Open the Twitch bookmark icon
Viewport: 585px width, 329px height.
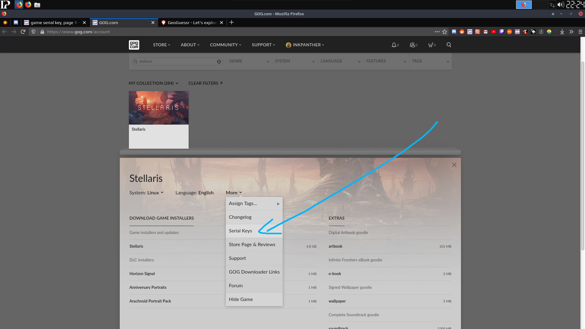click(x=502, y=32)
